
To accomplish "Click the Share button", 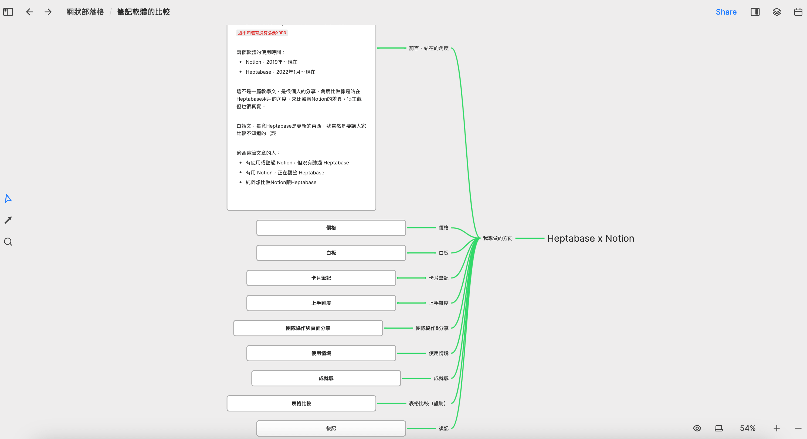I will [x=726, y=12].
